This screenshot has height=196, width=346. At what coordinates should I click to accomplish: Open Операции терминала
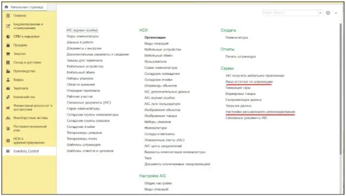point(83,90)
